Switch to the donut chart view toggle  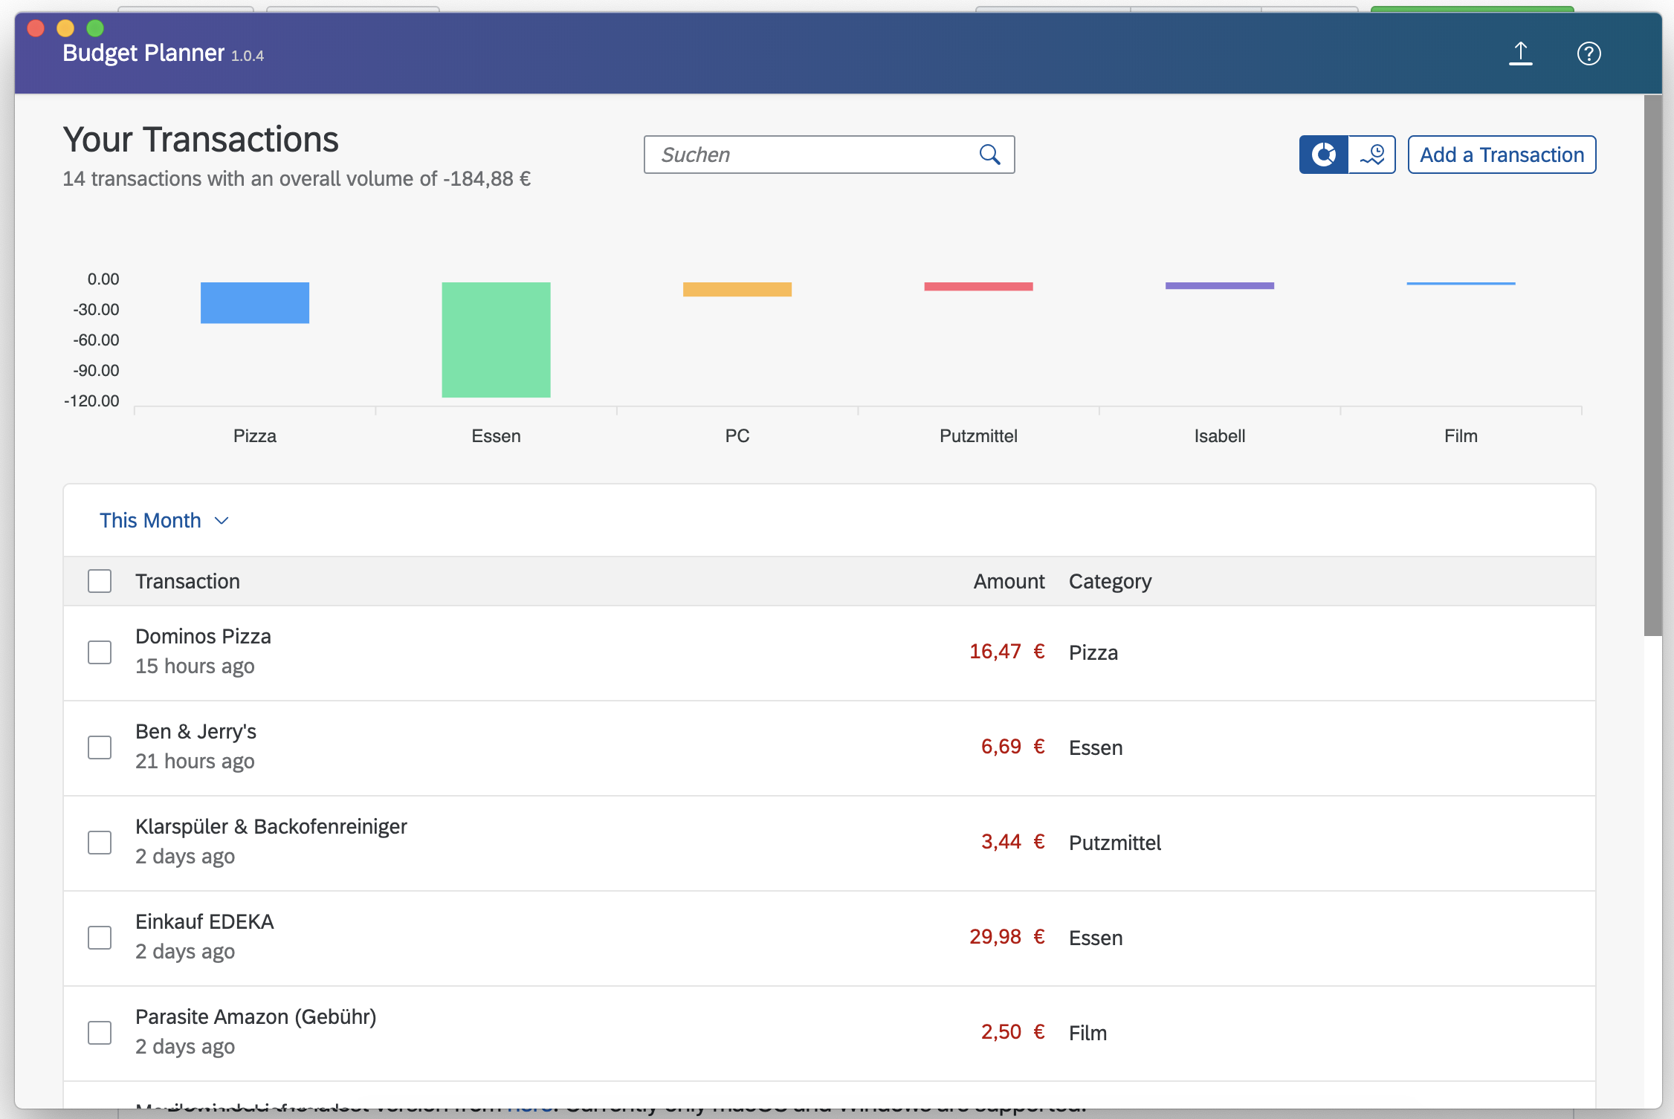click(x=1323, y=155)
